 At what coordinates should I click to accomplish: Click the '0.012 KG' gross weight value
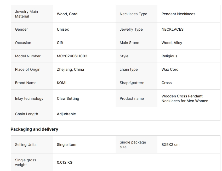(65, 162)
